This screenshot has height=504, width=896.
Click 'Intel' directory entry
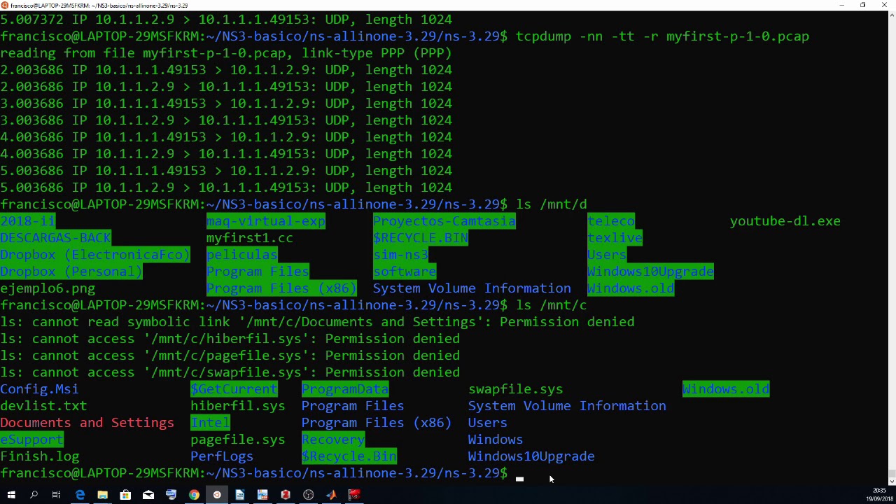point(210,423)
